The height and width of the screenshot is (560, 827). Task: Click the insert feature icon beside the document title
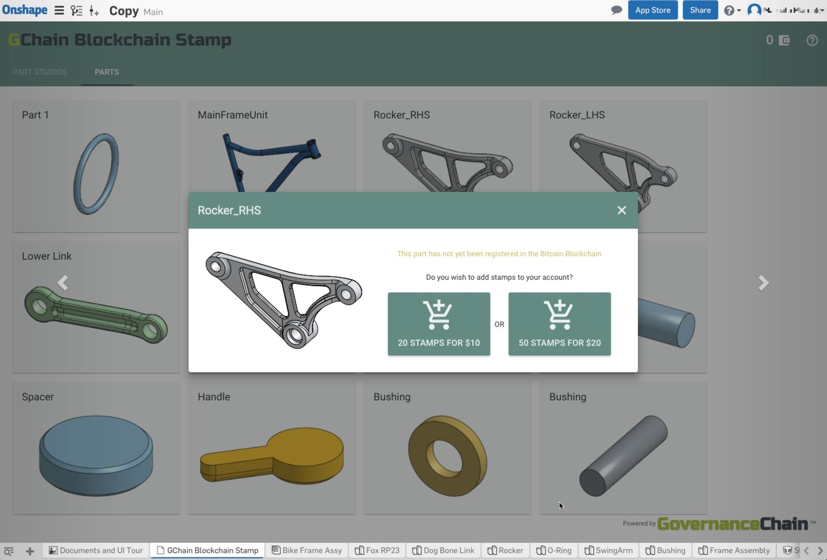[x=94, y=10]
